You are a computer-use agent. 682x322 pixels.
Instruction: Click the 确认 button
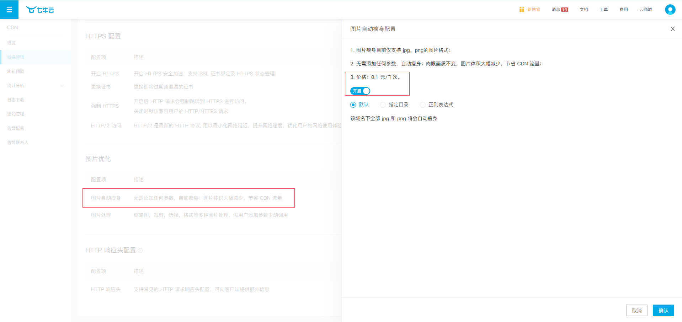(663, 310)
